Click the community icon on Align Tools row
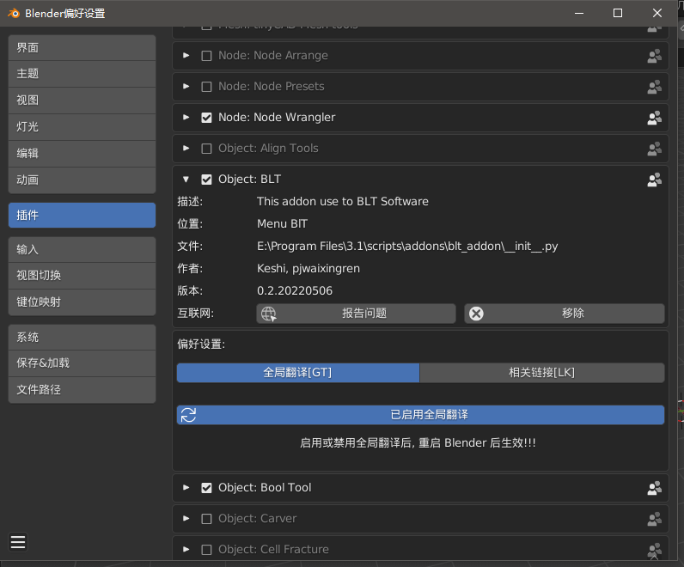 (655, 149)
